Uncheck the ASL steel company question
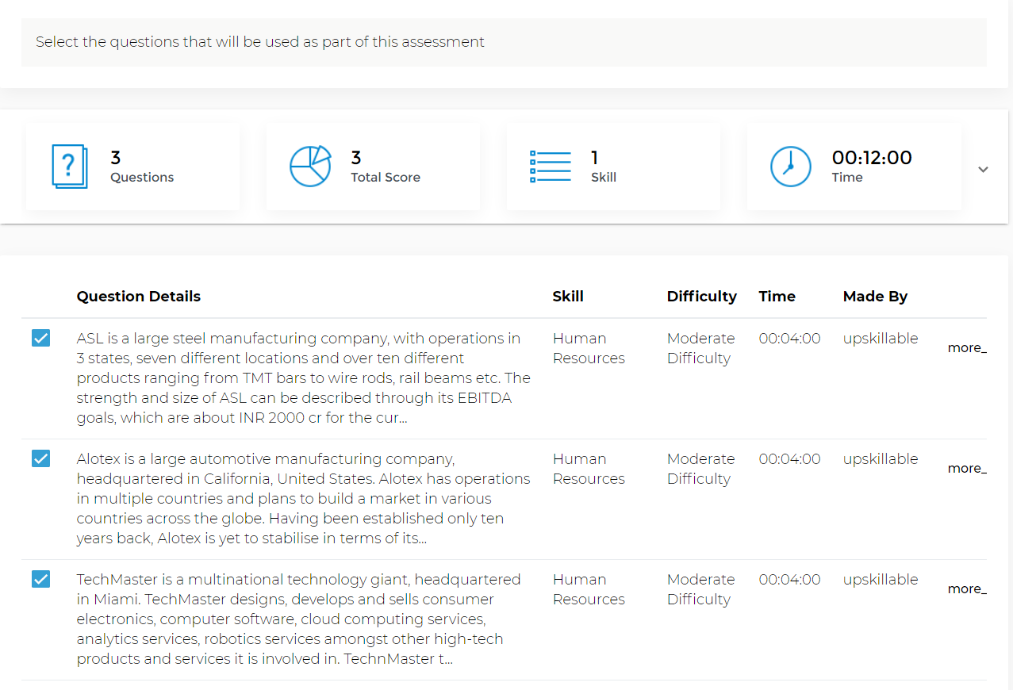 pyautogui.click(x=40, y=338)
